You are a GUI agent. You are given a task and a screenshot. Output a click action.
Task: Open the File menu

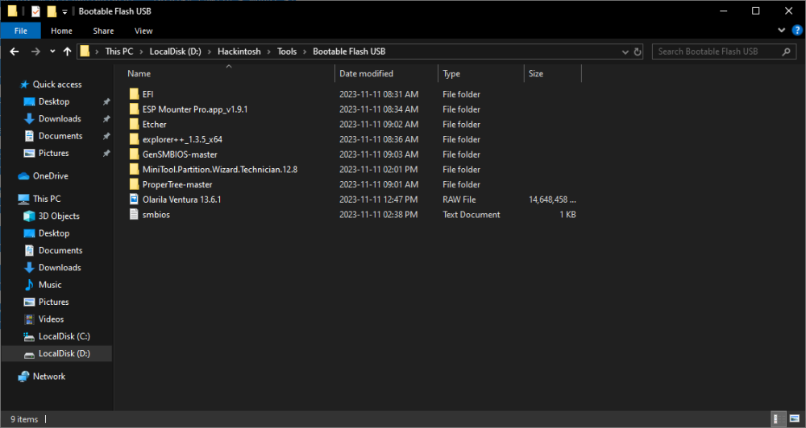coord(21,31)
